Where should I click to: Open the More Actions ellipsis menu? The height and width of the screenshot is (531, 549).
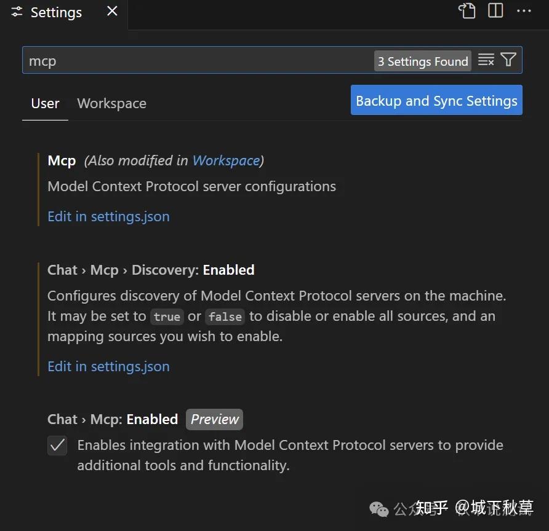coord(524,10)
